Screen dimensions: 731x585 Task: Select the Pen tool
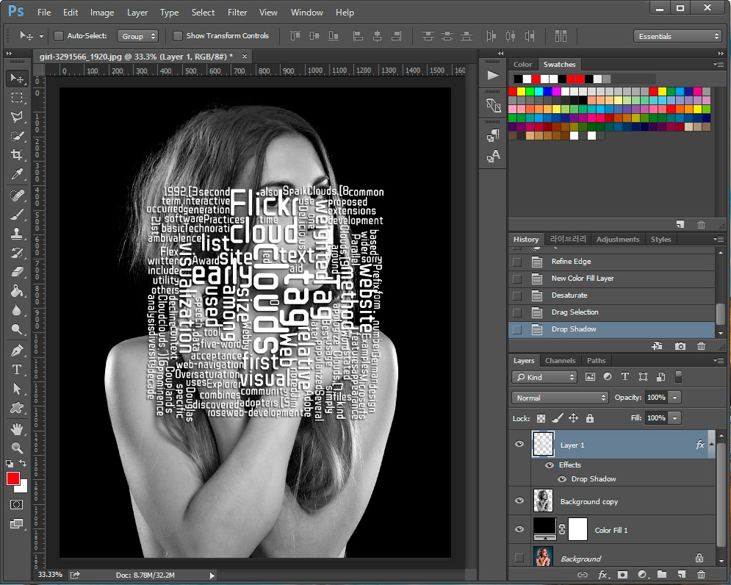(17, 351)
